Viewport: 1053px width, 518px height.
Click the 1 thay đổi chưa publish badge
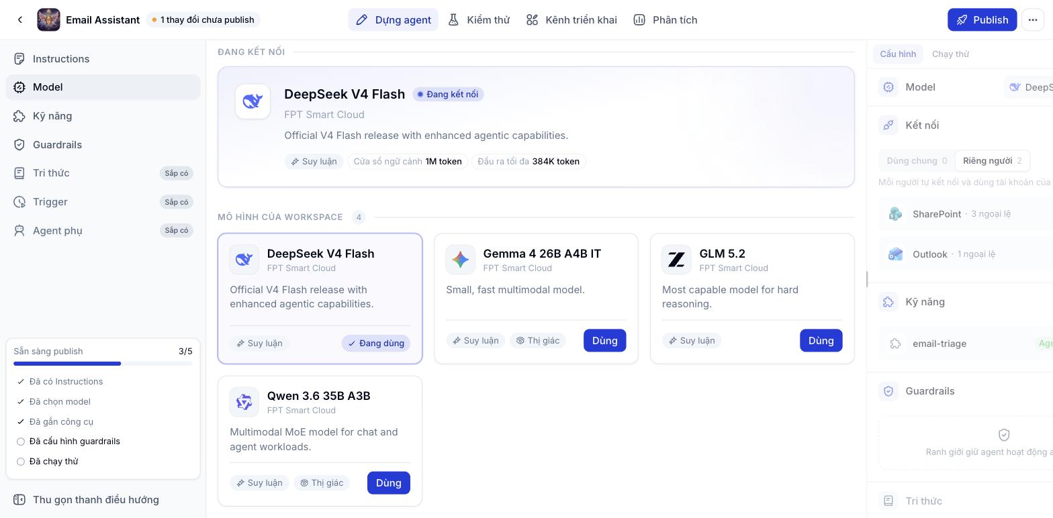click(203, 20)
